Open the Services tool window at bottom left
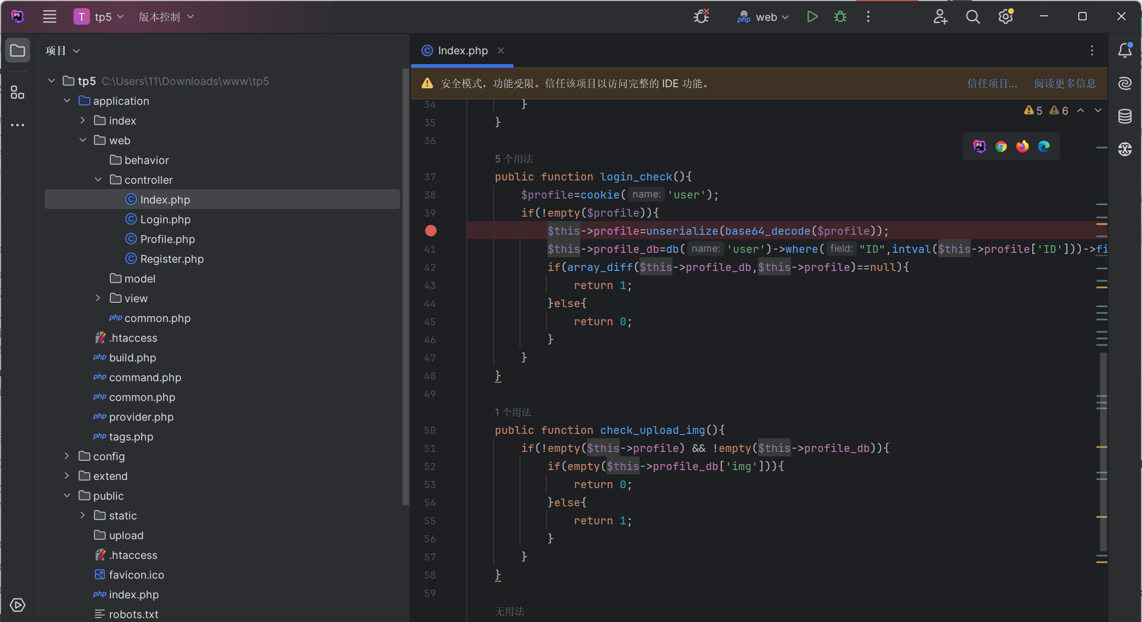Screen dimensions: 1142x622 click(18, 605)
